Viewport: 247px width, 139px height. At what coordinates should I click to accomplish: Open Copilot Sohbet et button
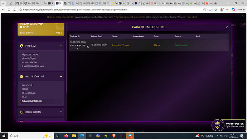[x=238, y=10]
